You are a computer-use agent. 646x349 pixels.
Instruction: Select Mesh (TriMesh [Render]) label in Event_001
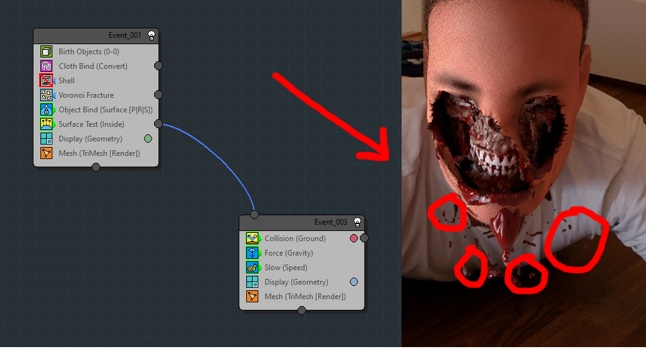click(x=99, y=153)
